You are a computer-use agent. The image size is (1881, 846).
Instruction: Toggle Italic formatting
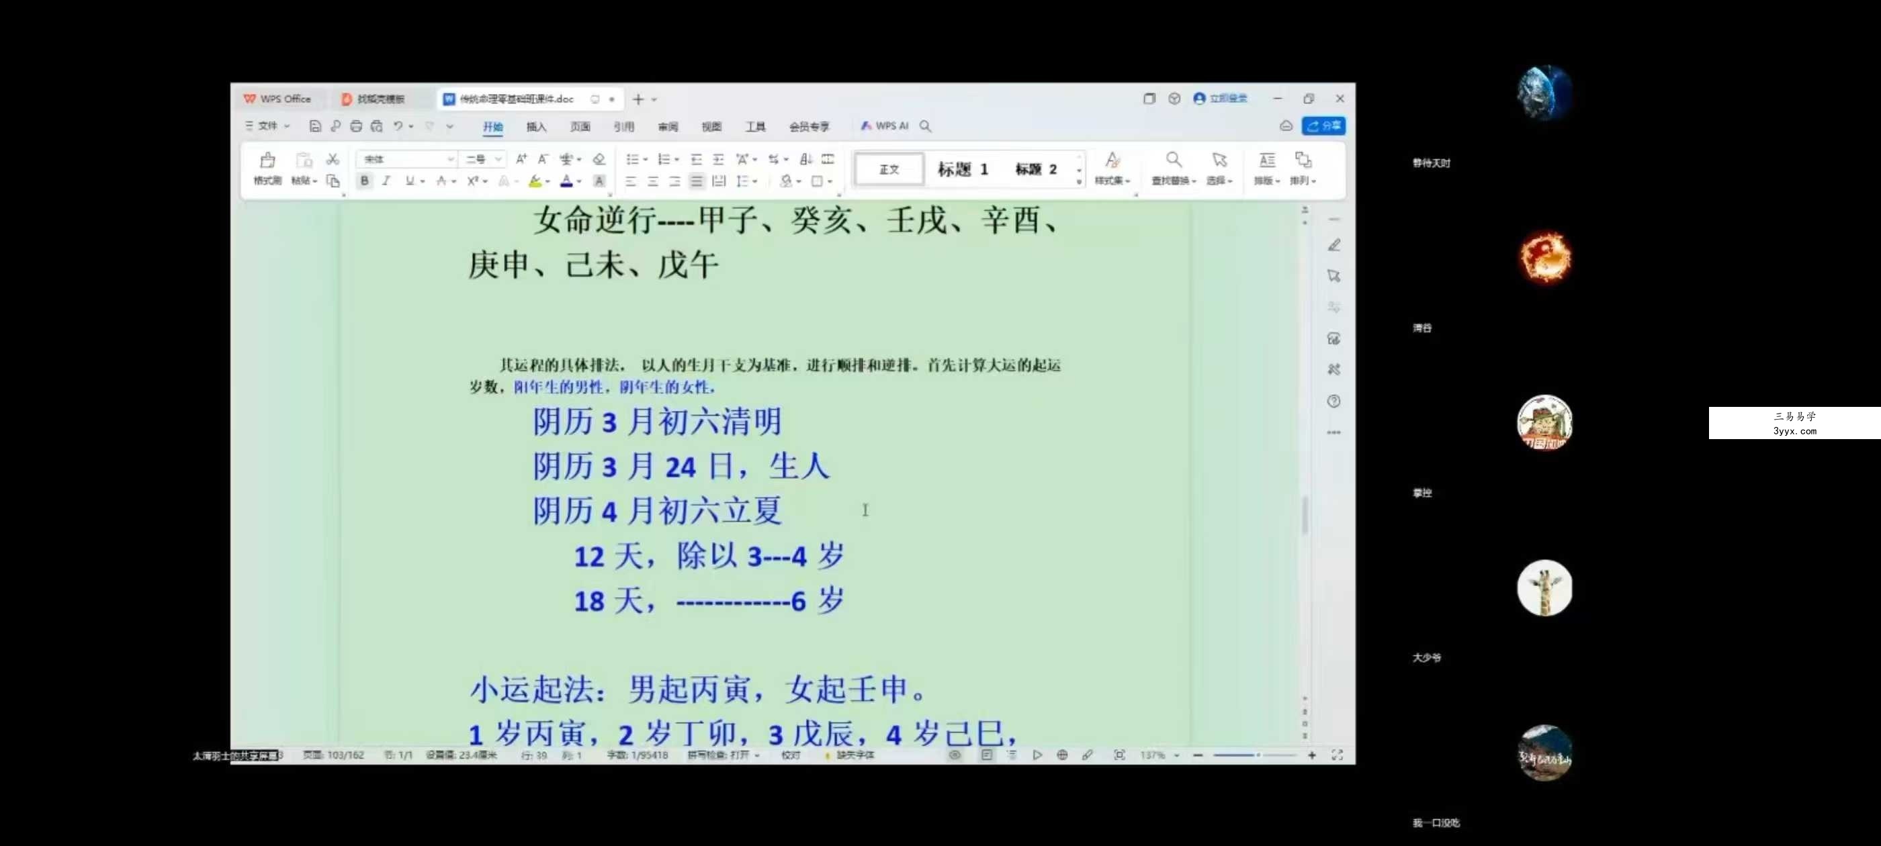386,181
